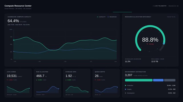Image resolution: width=183 pixels, height=102 pixels.
Task: Open the Region selector in the header
Action: [x=173, y=6]
